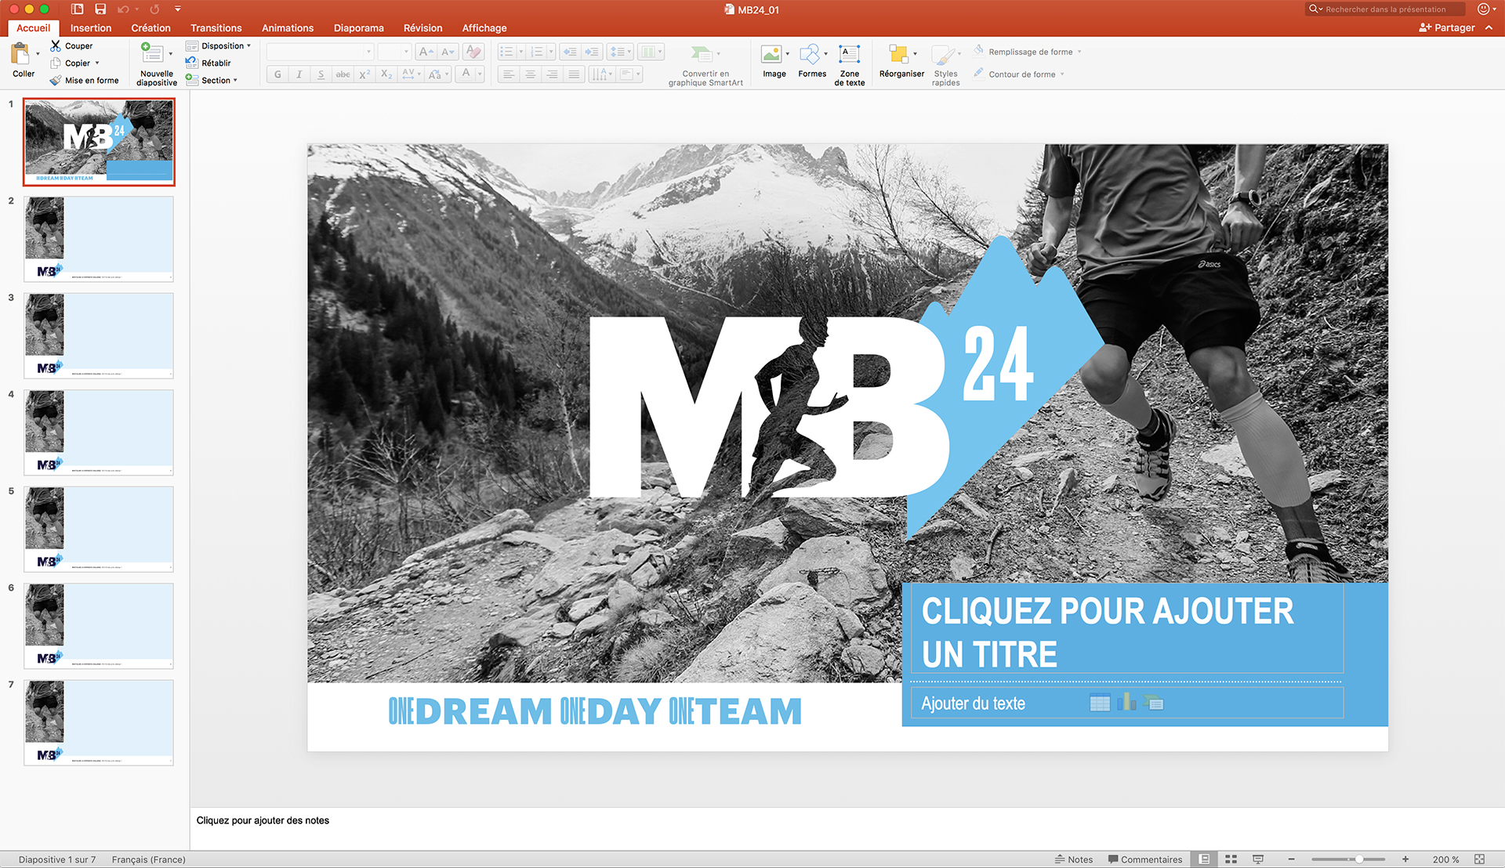
Task: Open the Animations ribbon tab
Action: click(x=288, y=27)
